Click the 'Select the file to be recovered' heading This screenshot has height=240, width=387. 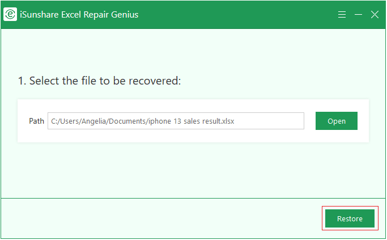click(x=100, y=81)
